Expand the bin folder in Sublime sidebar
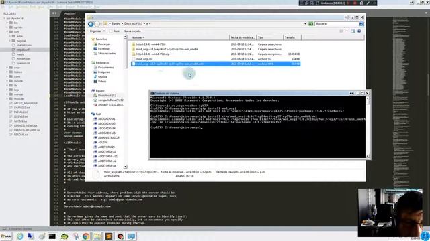The height and width of the screenshot is (241, 430). coord(7,23)
